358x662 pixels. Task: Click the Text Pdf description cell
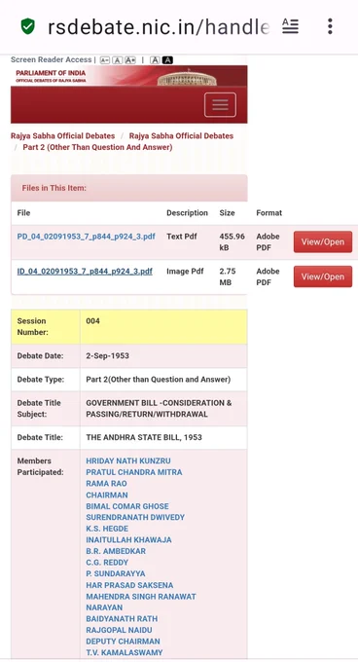pos(182,237)
